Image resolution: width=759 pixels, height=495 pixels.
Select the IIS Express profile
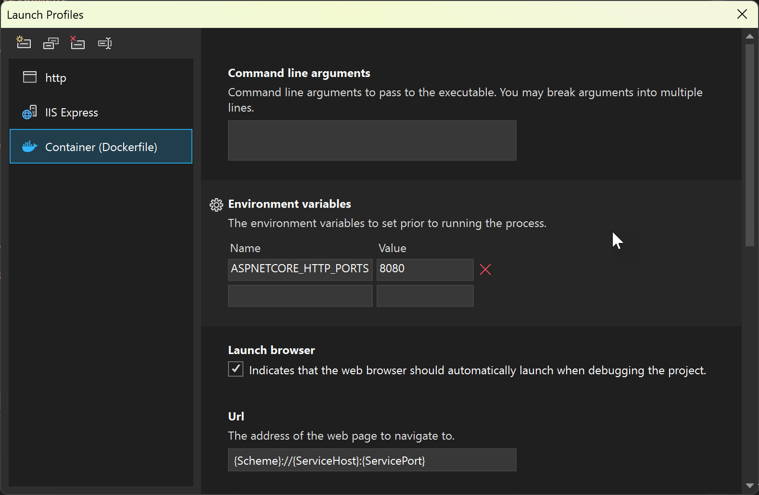[x=101, y=112]
